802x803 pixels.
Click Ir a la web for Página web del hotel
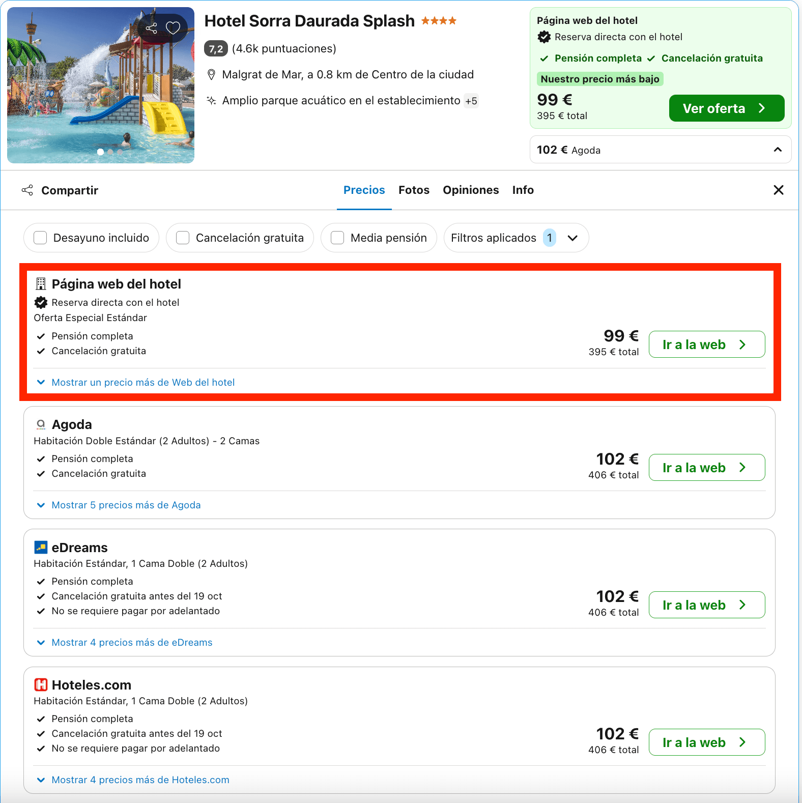click(707, 345)
